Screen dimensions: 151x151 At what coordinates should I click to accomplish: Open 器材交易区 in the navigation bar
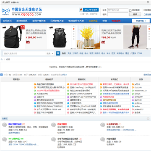pyautogui.click(x=22, y=21)
